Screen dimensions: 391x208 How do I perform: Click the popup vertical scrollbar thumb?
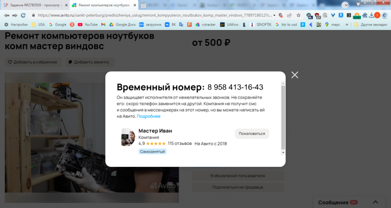tap(283, 117)
